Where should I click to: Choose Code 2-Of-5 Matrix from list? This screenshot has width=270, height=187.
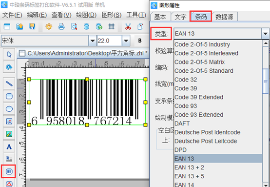(218, 62)
